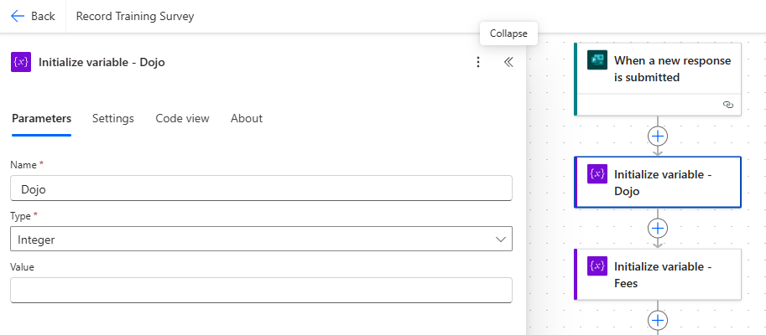Click the variable icon on Fees card
Screen dimensions: 766x335
tap(597, 266)
